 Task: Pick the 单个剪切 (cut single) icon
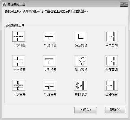tap(111, 36)
